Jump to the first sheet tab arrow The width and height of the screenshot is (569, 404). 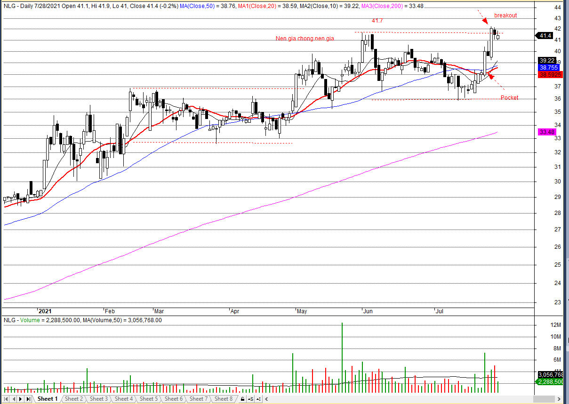point(7,399)
